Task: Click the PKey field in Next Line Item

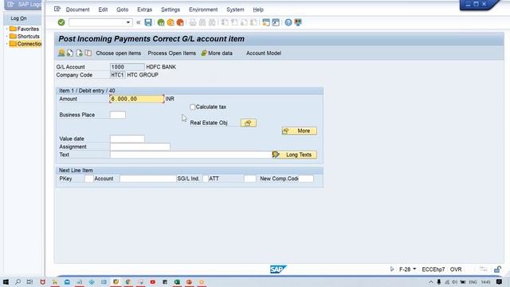Action: (x=88, y=179)
